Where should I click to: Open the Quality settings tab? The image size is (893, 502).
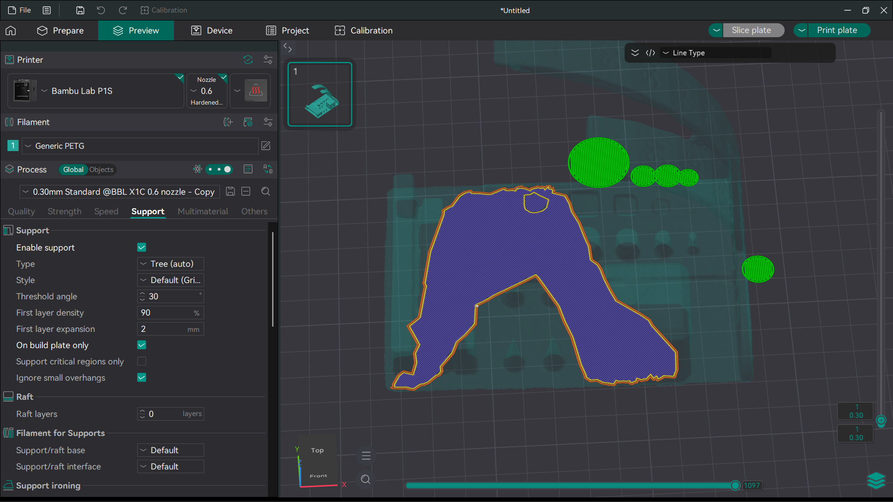[x=21, y=211]
